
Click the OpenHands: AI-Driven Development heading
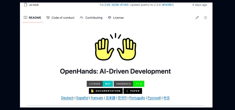click(115, 71)
